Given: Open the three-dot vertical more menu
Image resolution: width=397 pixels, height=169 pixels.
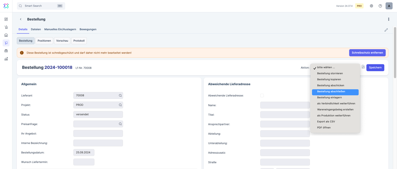Looking at the screenshot, I should point(388,19).
